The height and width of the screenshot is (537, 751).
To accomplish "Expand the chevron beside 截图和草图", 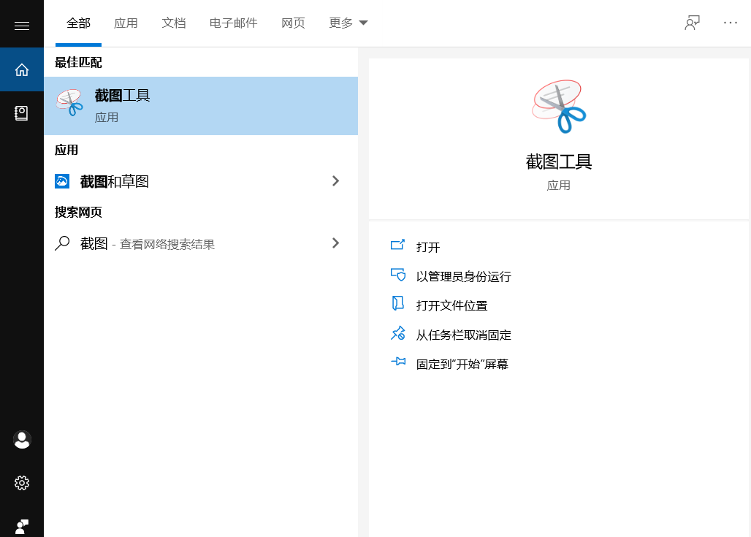I will (x=336, y=181).
